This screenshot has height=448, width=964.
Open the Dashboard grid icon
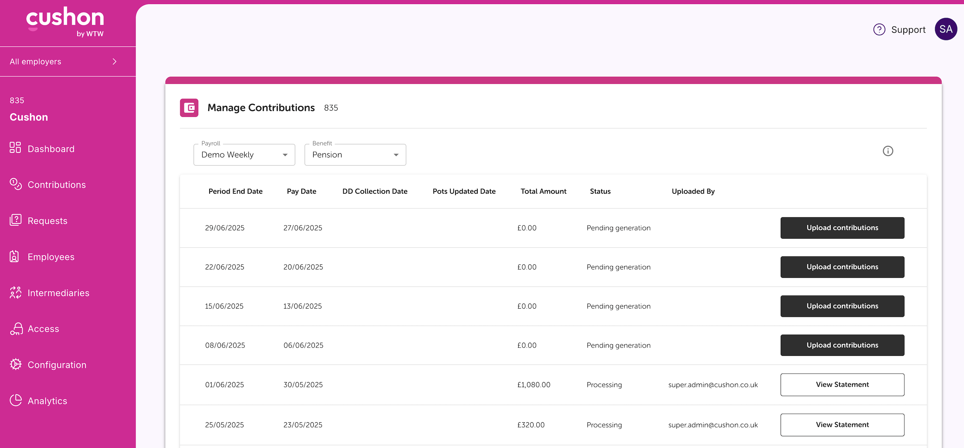click(15, 148)
